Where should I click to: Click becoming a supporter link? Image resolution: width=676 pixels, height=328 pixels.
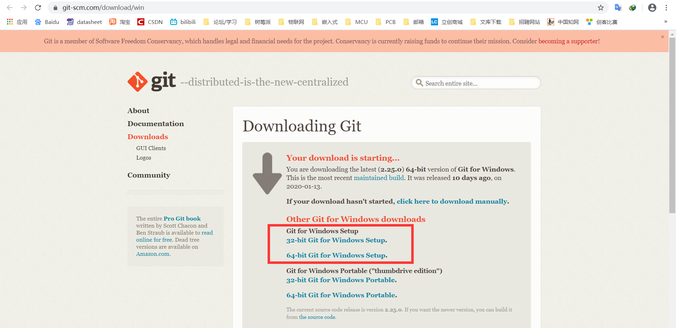coord(568,41)
